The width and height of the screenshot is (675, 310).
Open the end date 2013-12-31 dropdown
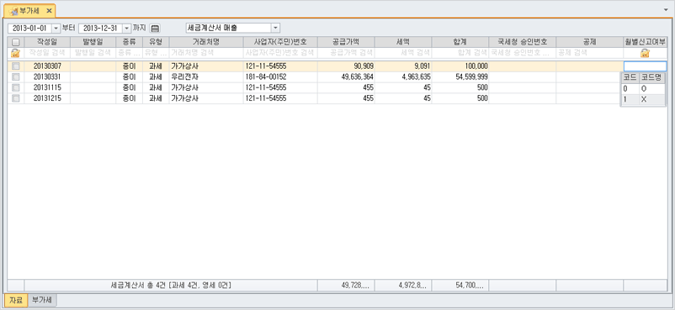click(x=126, y=29)
